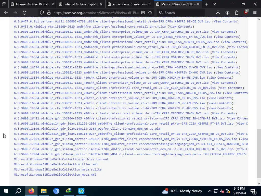This screenshot has width=261, height=196.
Task: Switch to en_windows_8_enterprise tab
Action: click(x=129, y=4)
